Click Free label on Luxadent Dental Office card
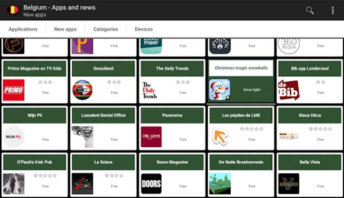The height and width of the screenshot is (198, 344). [114, 139]
